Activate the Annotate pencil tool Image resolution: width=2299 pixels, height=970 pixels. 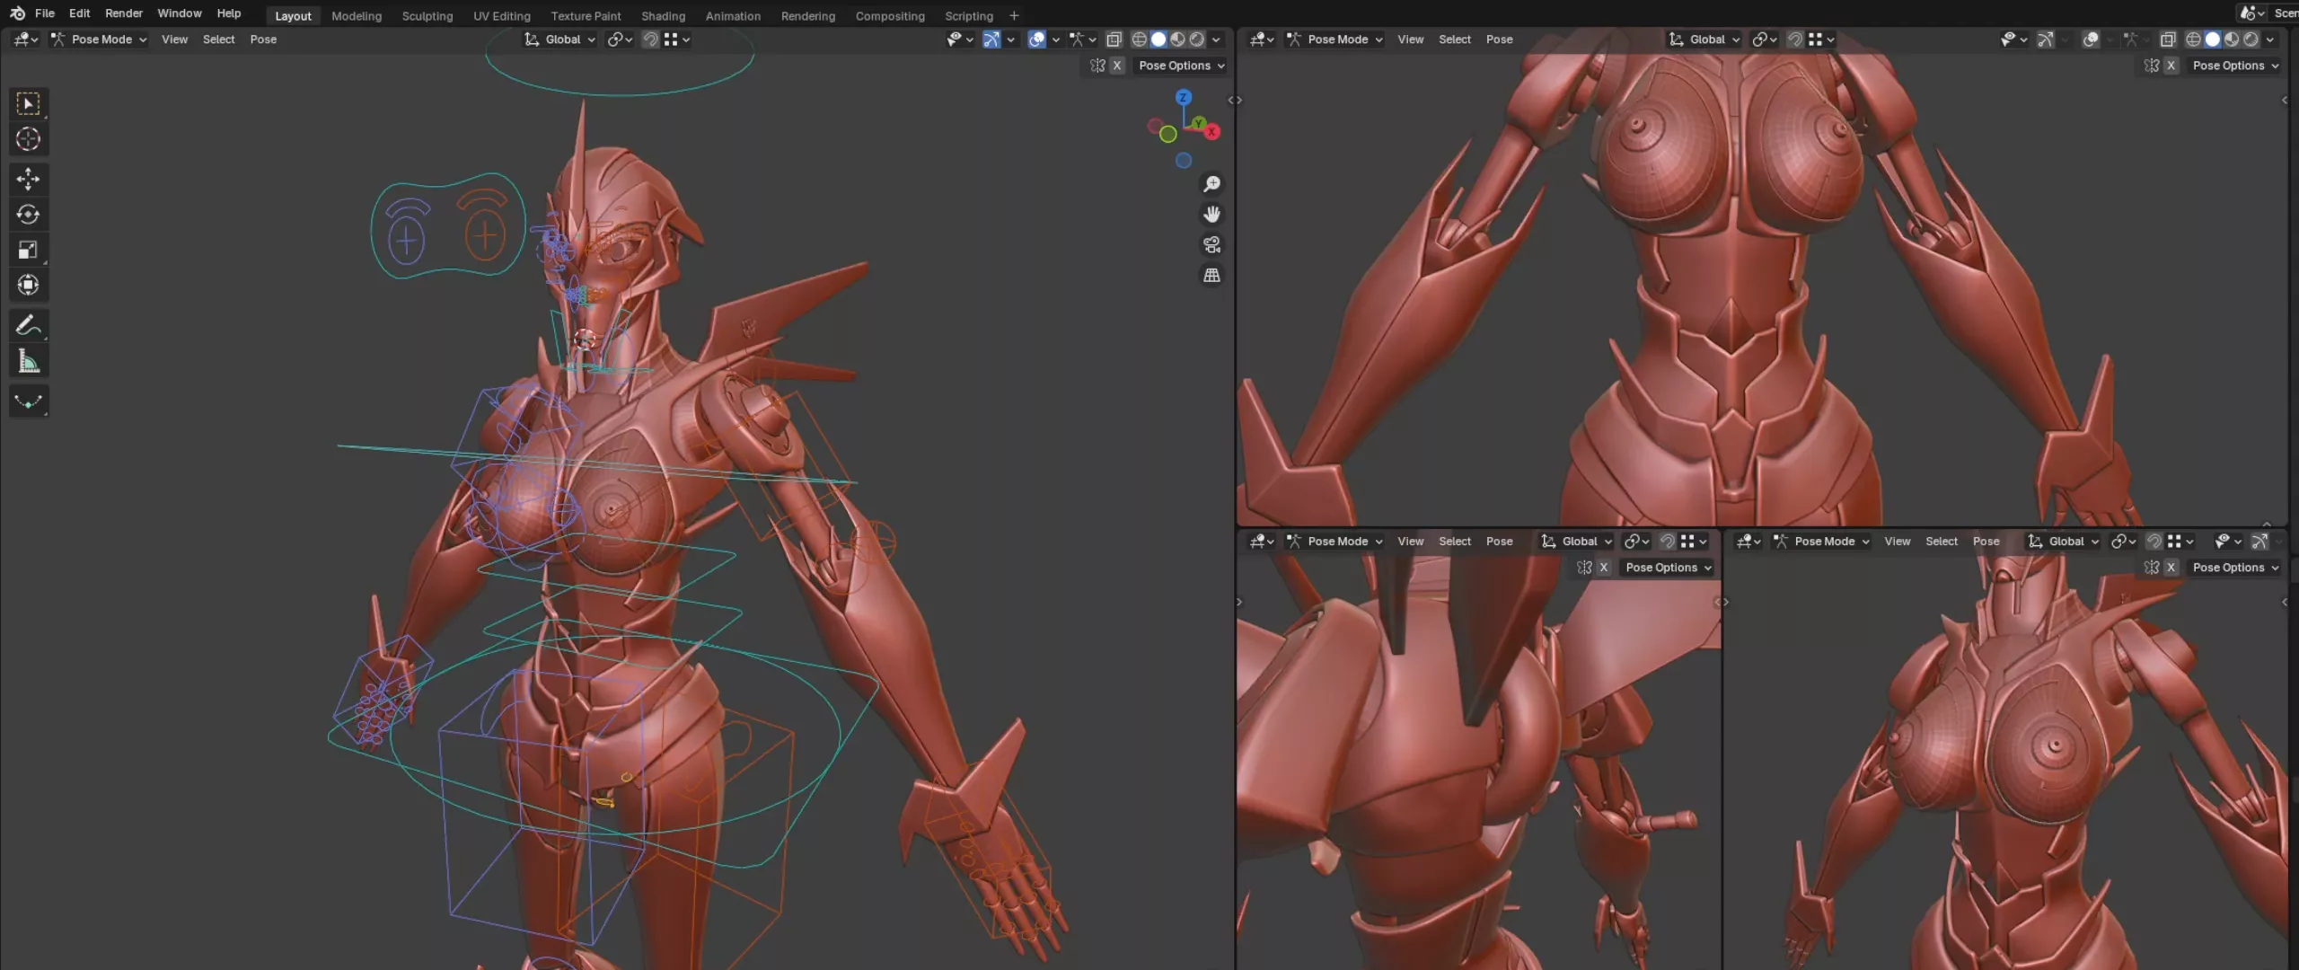click(x=28, y=325)
